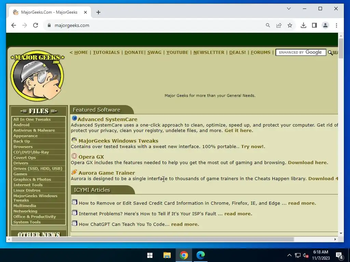This screenshot has width=350, height=262.
Task: Click the vertical scrollbar down arrow
Action: pyautogui.click(x=341, y=233)
